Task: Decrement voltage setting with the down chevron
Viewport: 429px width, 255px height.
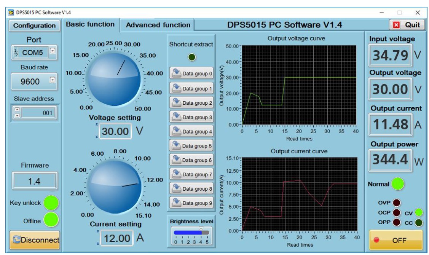Action: point(97,137)
